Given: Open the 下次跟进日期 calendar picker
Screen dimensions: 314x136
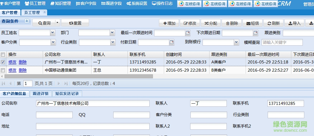Looking at the screenshot, I should (256, 33).
